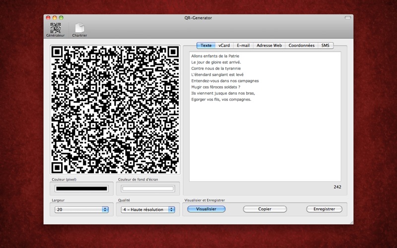Viewport: 397px width, 248px height.
Task: Close the QR-Generator window
Action: point(48,18)
